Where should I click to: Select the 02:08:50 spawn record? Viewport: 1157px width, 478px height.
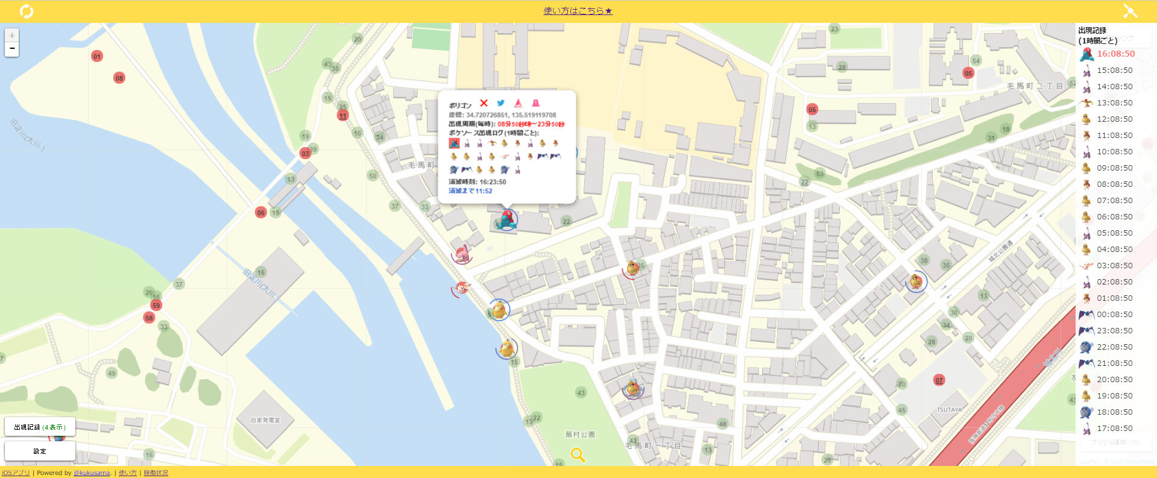[1108, 281]
